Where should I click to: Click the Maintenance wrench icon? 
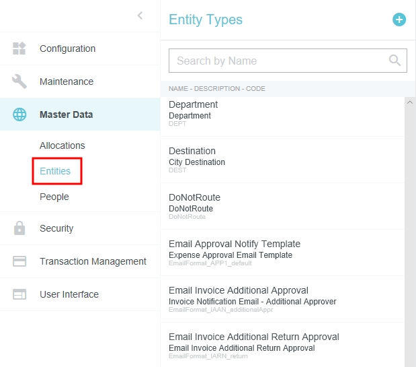point(19,81)
